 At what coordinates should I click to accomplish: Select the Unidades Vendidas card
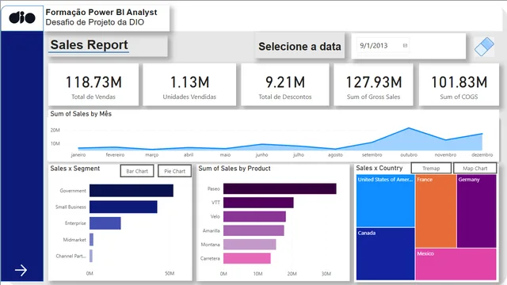[189, 85]
